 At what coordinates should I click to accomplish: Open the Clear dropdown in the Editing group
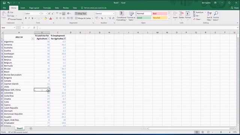click(197, 19)
